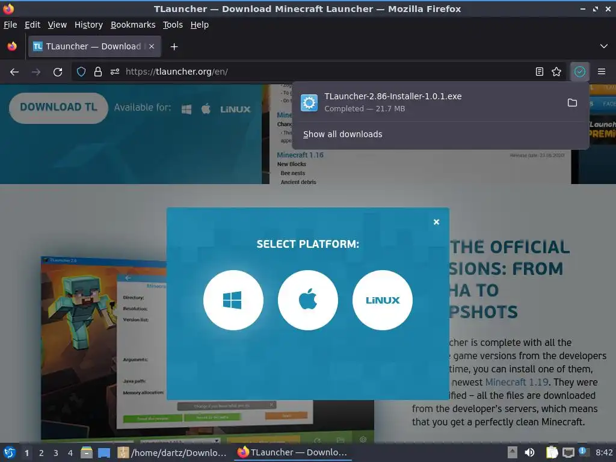Click the TLauncher screenshot thumbnail
The image size is (616, 462).
(208, 350)
